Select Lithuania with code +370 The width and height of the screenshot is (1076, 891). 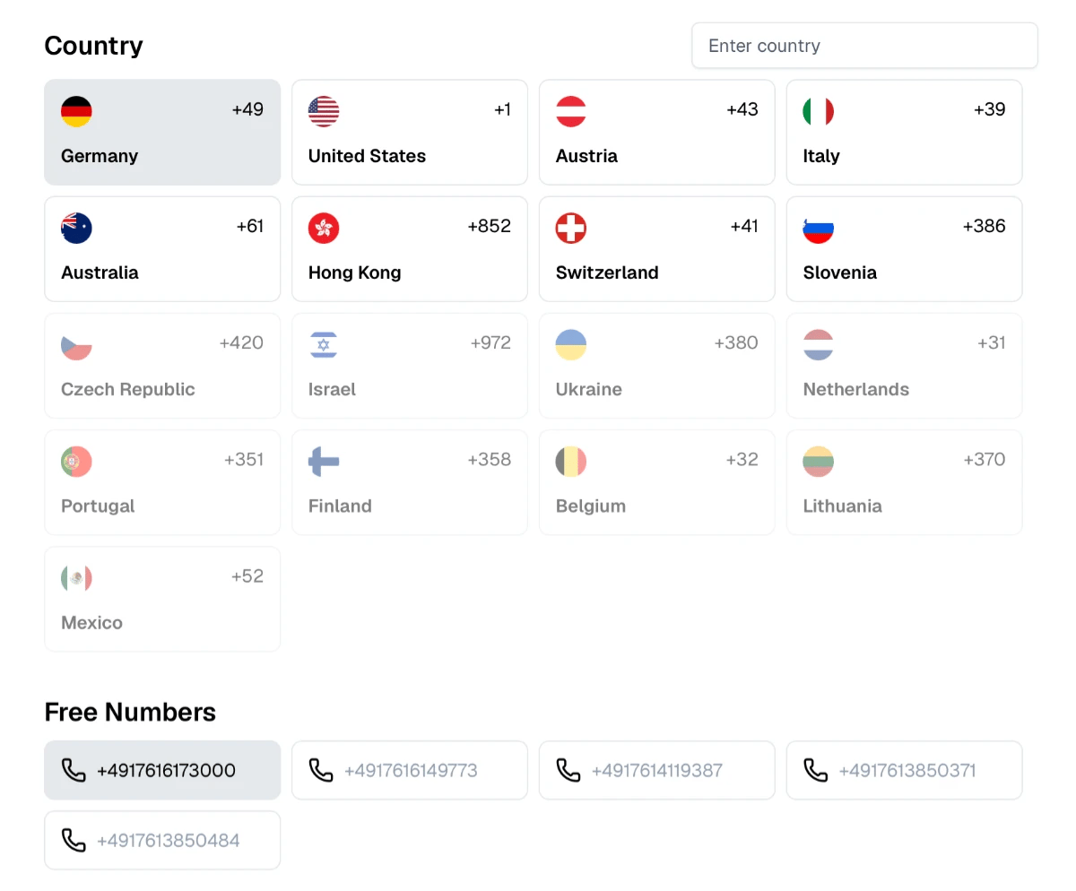pyautogui.click(x=905, y=482)
